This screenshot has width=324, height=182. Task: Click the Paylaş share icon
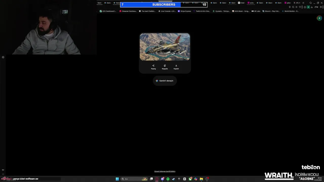point(153,66)
